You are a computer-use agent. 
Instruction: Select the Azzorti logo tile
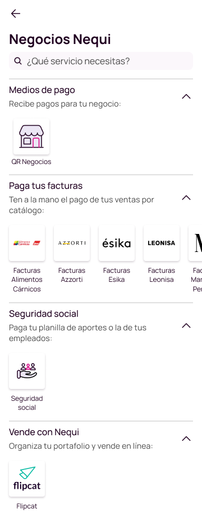[x=72, y=243]
